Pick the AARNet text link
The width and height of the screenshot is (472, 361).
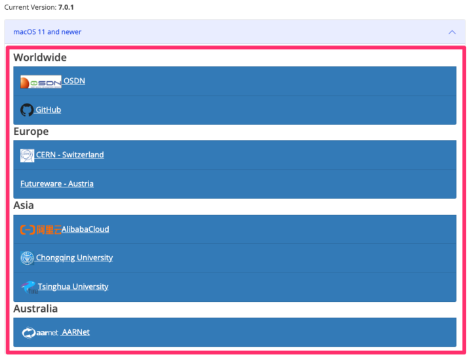point(75,332)
